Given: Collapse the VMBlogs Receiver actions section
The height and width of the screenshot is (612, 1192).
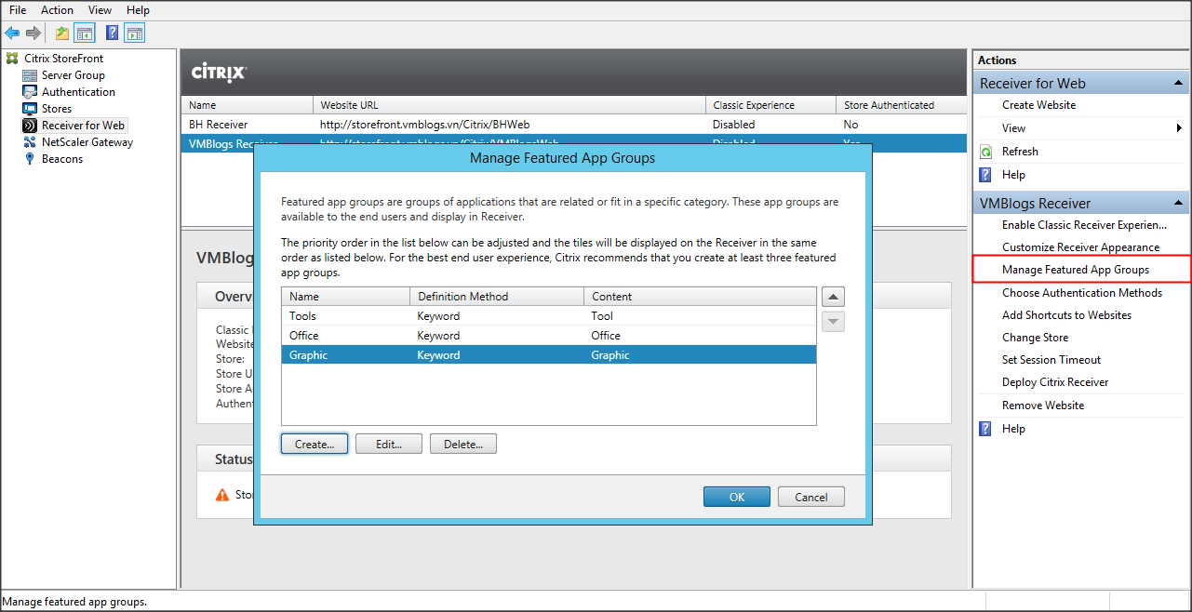Looking at the screenshot, I should (x=1179, y=204).
